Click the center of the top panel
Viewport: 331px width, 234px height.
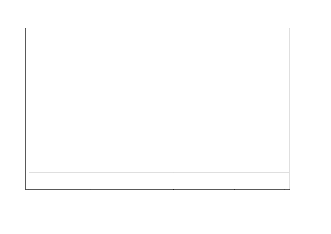click(157, 67)
